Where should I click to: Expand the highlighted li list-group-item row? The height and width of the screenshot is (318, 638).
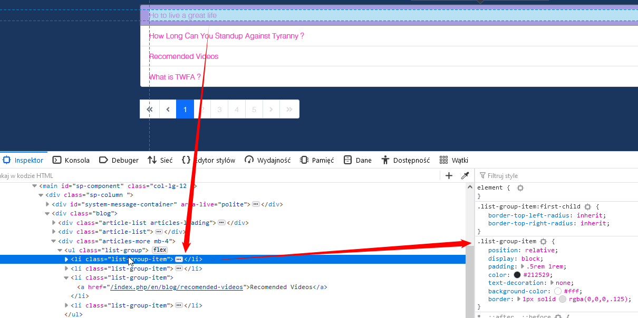click(66, 259)
